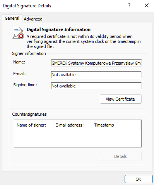
Task: Click the Name: label
Action: coord(19,62)
